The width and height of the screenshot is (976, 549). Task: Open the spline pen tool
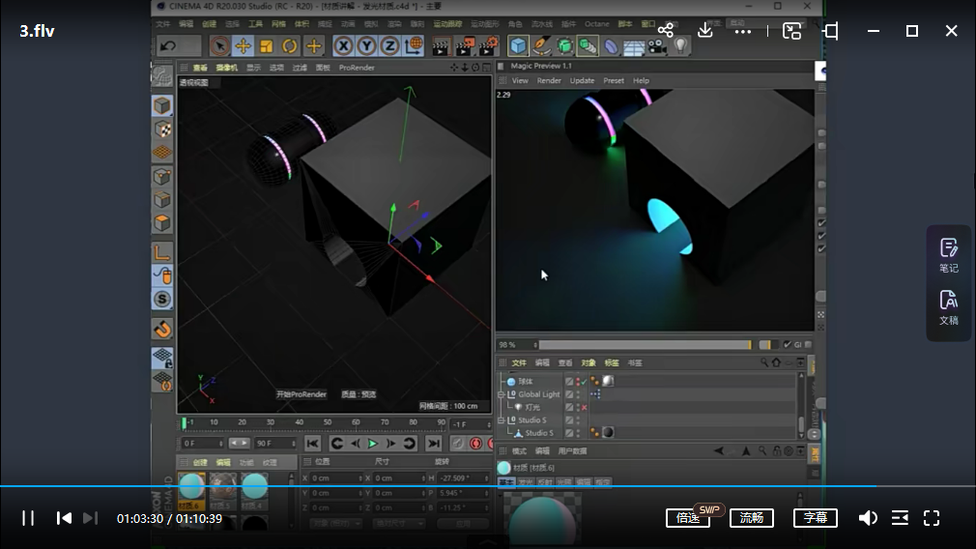tap(541, 46)
